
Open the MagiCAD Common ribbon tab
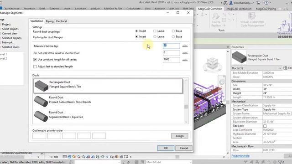click(210, 9)
